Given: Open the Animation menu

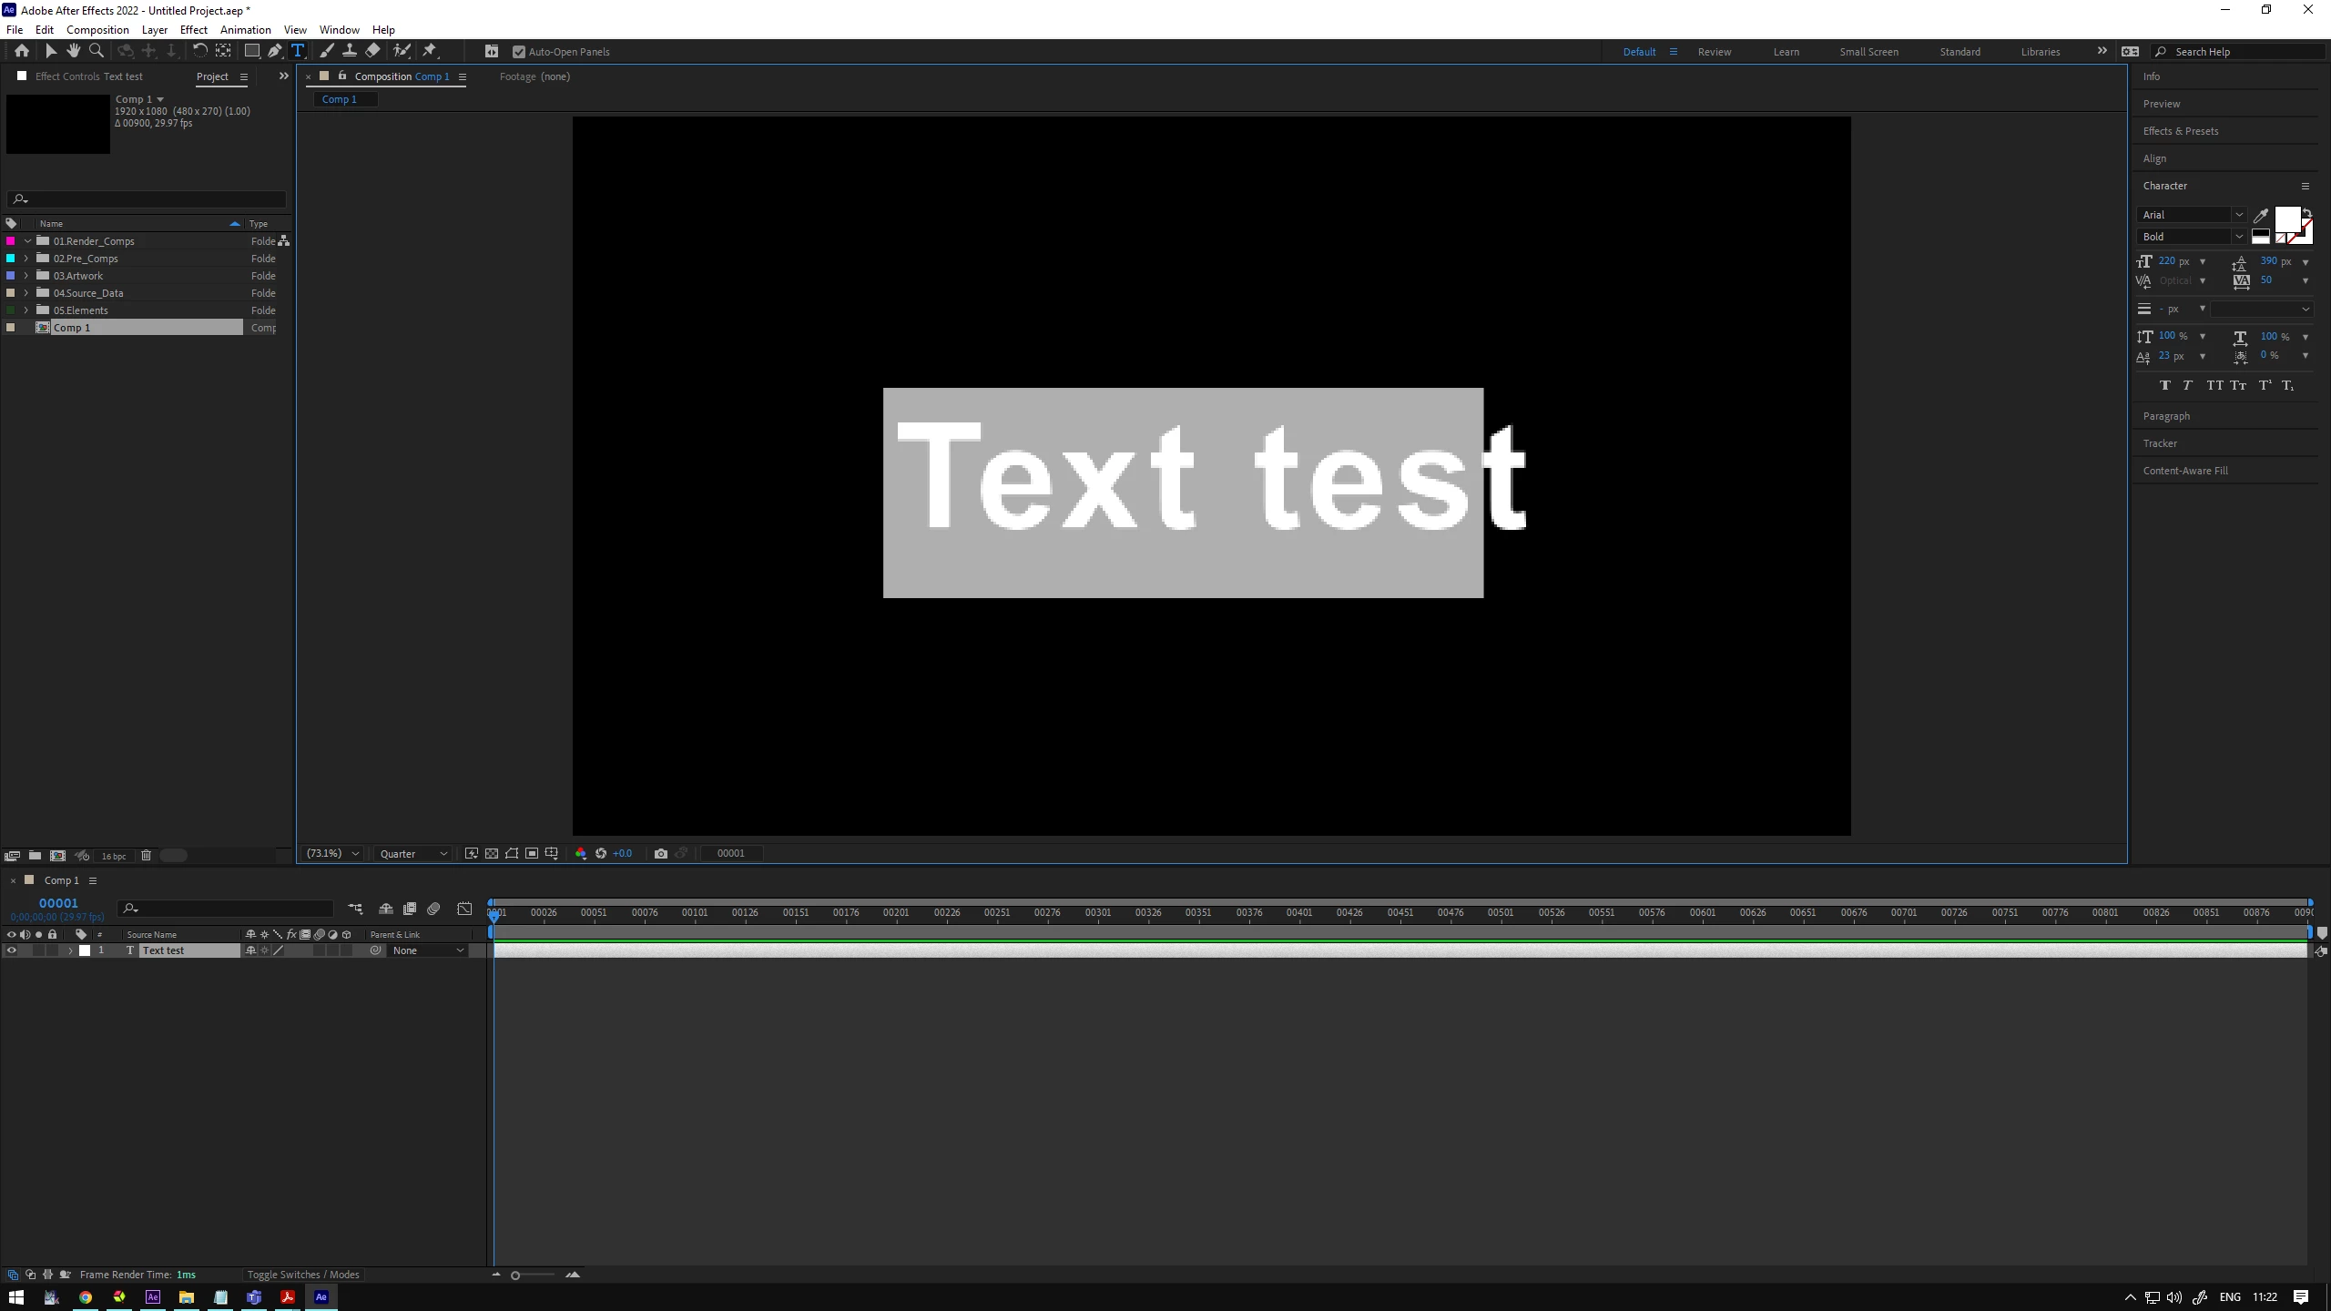Looking at the screenshot, I should click(245, 30).
